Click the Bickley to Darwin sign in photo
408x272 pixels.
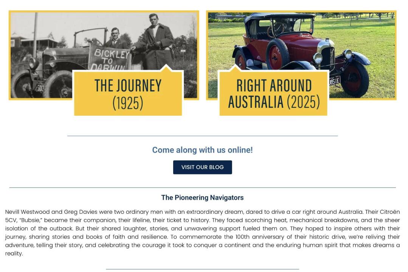110,58
